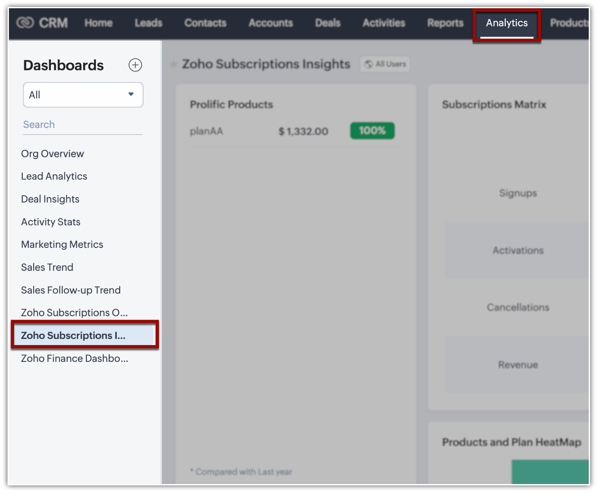Click the Dashboards sidebar heading

64,65
